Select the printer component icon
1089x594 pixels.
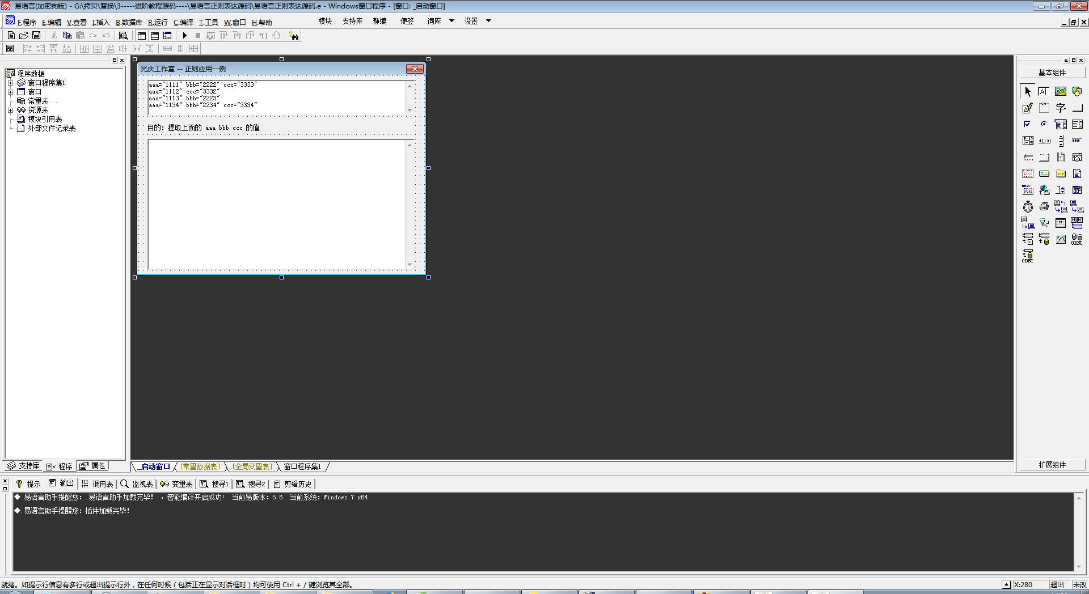(x=1044, y=206)
